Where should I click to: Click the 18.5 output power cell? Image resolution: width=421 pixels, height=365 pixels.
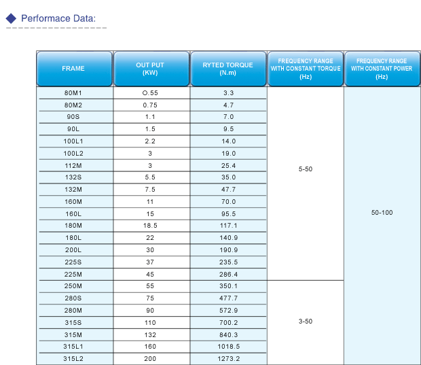pyautogui.click(x=150, y=226)
